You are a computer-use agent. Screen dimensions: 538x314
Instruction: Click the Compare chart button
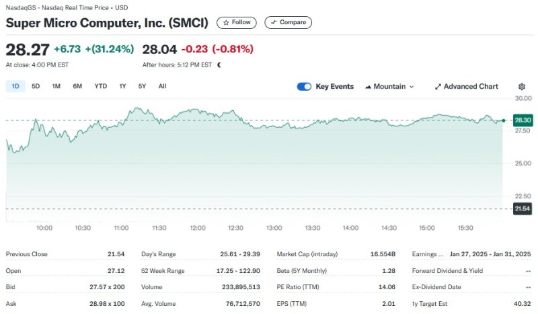coord(288,22)
